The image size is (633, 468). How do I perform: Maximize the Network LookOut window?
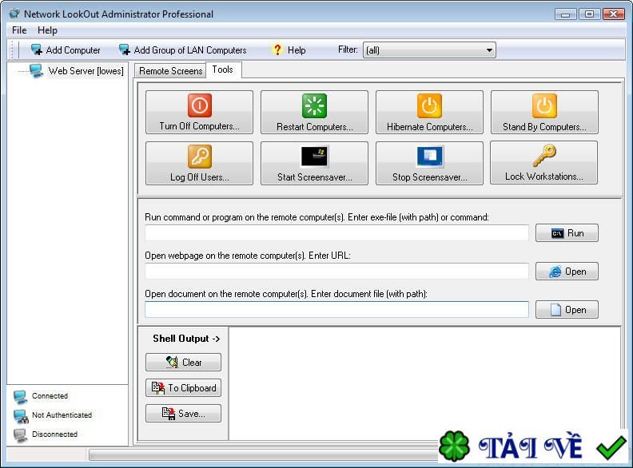click(589, 14)
